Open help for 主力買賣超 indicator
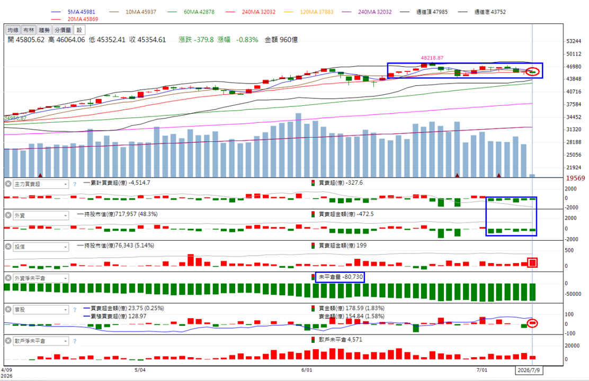The image size is (589, 381). click(75, 184)
